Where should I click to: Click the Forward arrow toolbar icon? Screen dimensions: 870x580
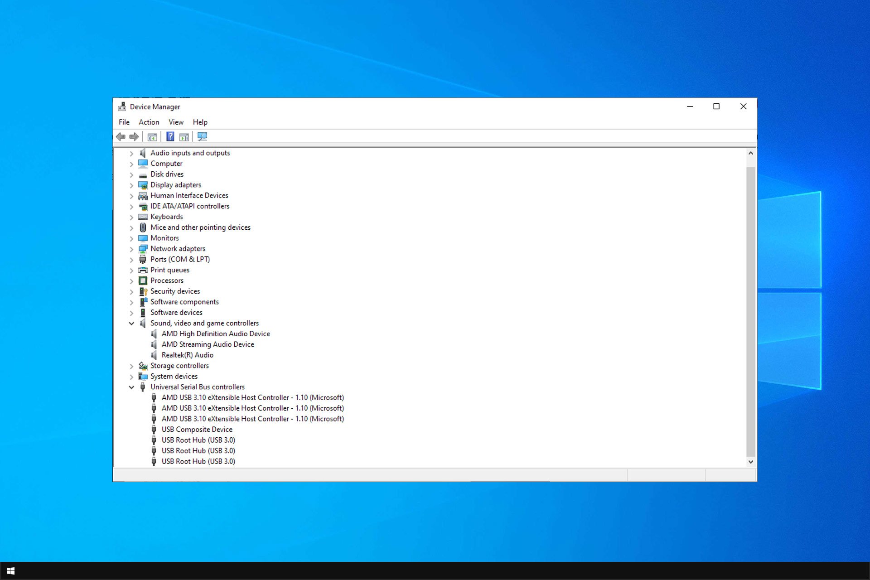point(134,136)
